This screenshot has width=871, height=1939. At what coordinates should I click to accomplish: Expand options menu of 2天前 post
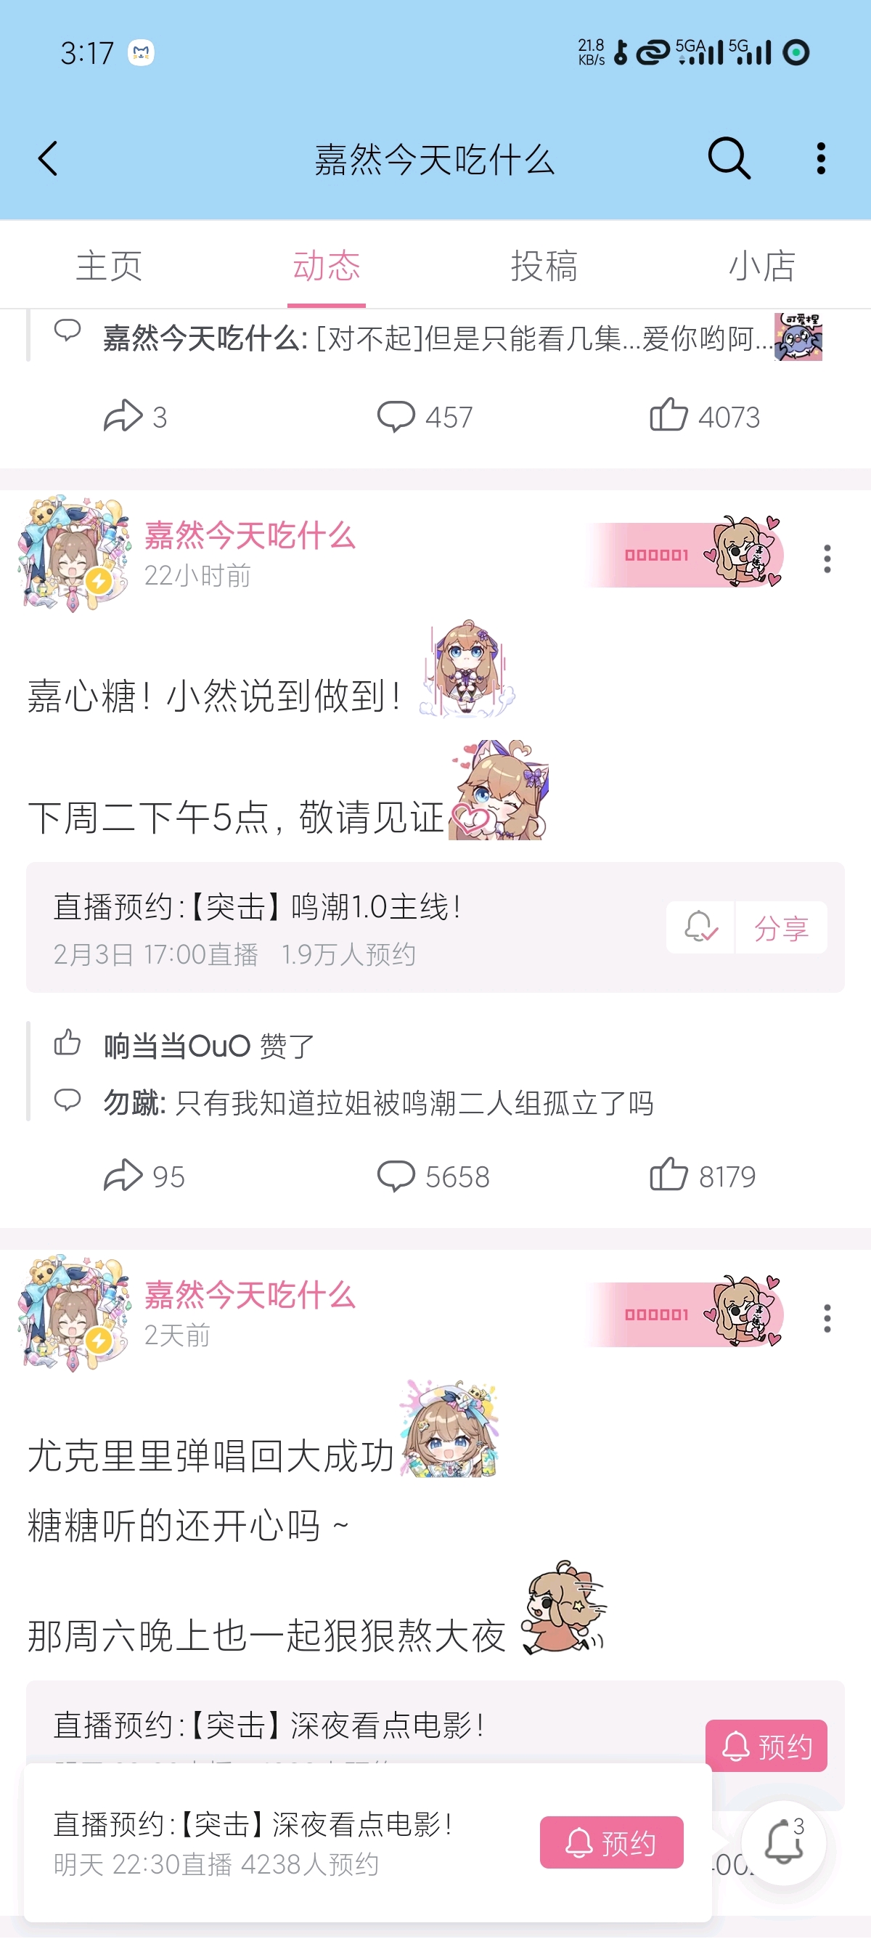[827, 1318]
